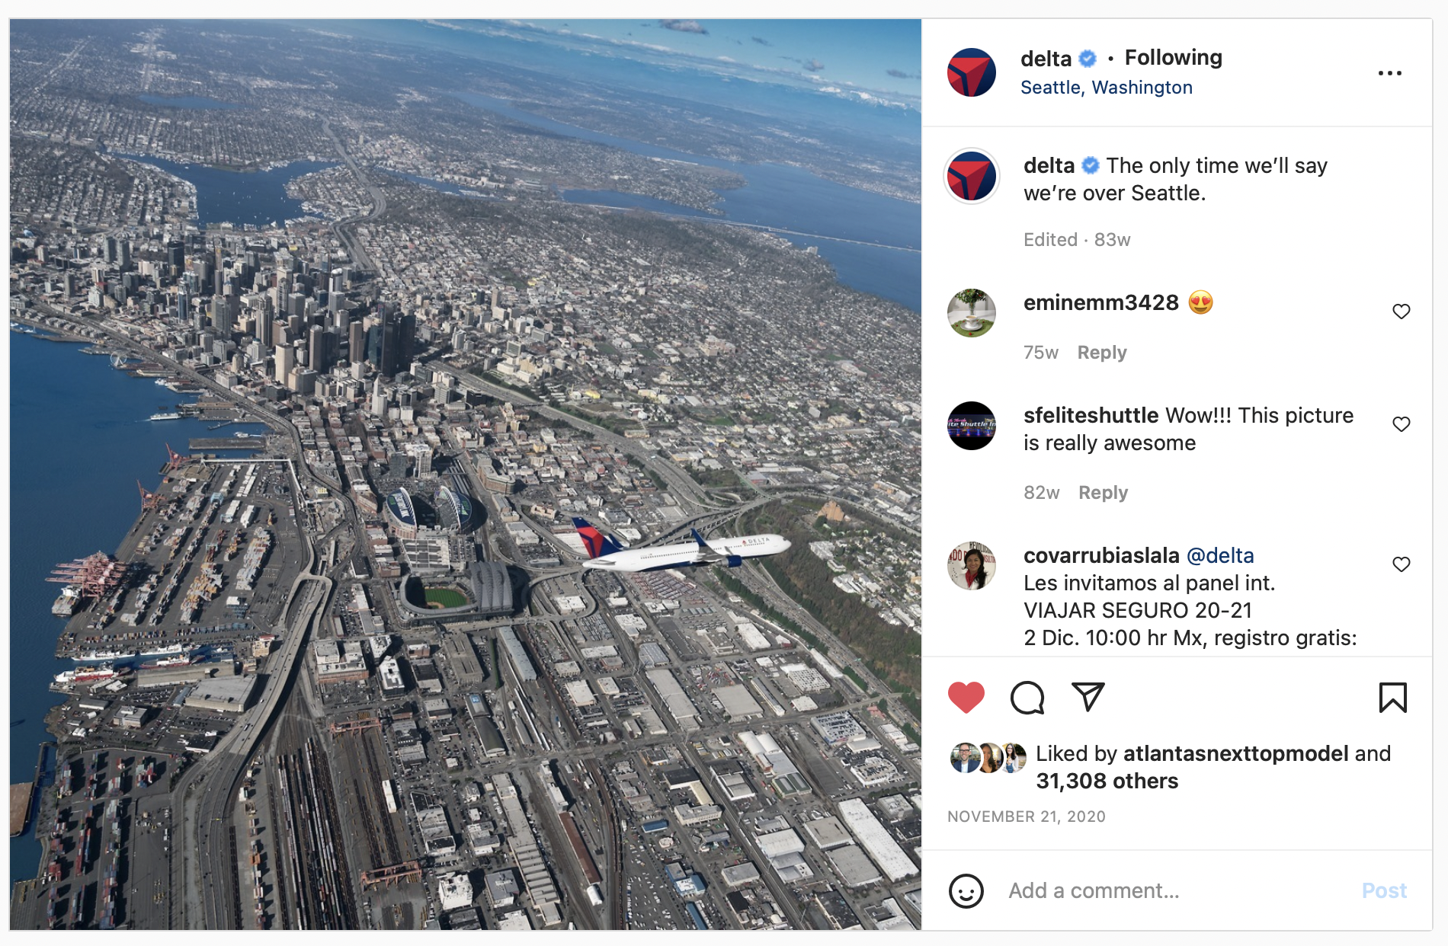
Task: Like sfeliteshuttle's comment heart
Action: 1401,424
